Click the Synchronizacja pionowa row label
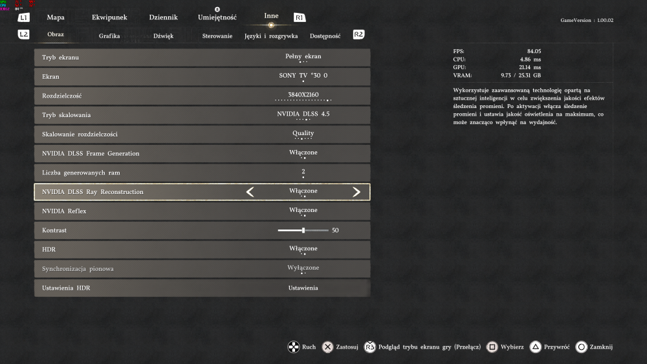Image resolution: width=647 pixels, height=364 pixels. point(78,269)
